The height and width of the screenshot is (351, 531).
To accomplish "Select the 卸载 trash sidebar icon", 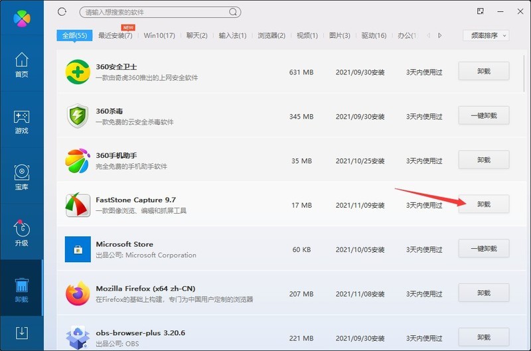I will click(x=22, y=290).
